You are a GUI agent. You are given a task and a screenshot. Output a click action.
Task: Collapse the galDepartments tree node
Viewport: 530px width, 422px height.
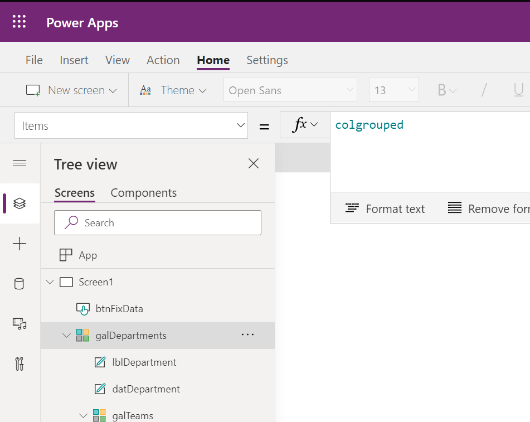click(x=66, y=336)
